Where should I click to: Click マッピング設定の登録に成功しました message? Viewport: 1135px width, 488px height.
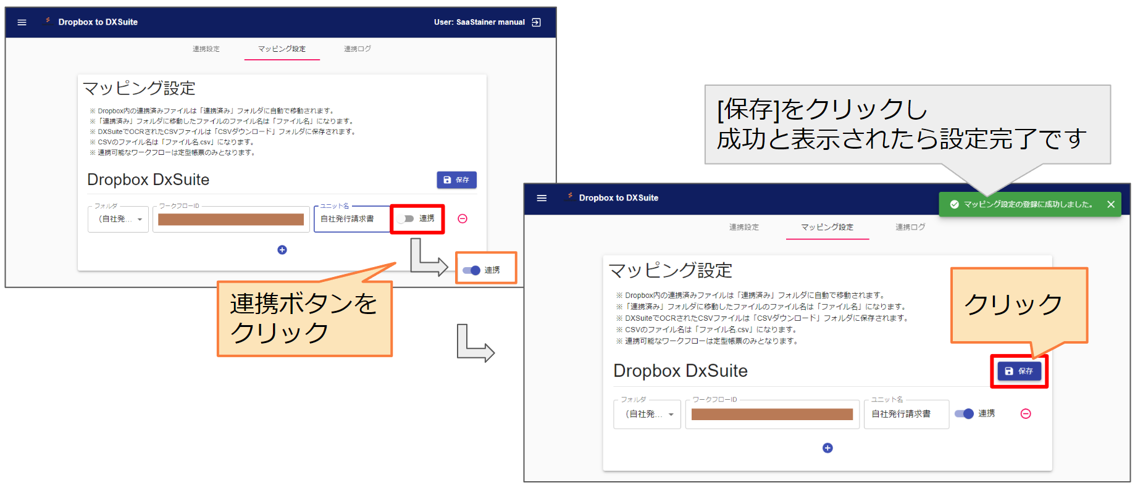click(1028, 204)
